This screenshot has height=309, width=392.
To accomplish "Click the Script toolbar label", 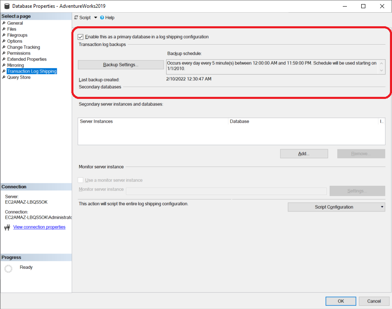I will [x=85, y=18].
